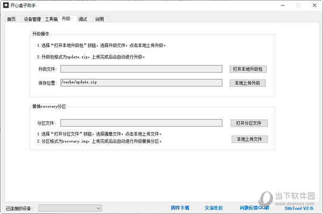Viewport: 323px width, 214px height.
Task: Go to the 调试 tab
Action: coord(82,19)
